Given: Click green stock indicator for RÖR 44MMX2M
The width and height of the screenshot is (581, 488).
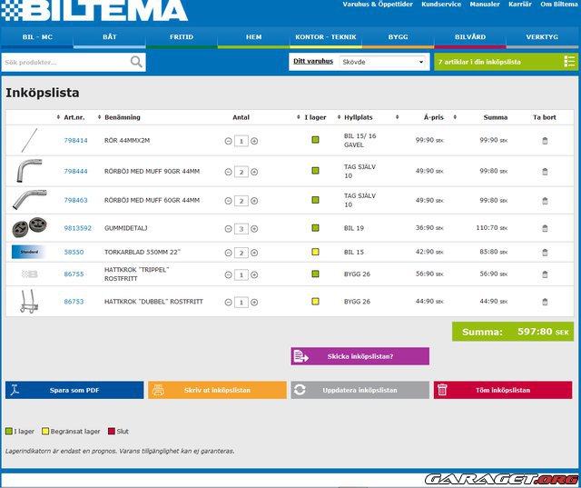Looking at the screenshot, I should 315,141.
